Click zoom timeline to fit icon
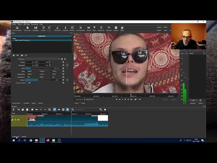This screenshot has height=163, width=217. [x=105, y=110]
